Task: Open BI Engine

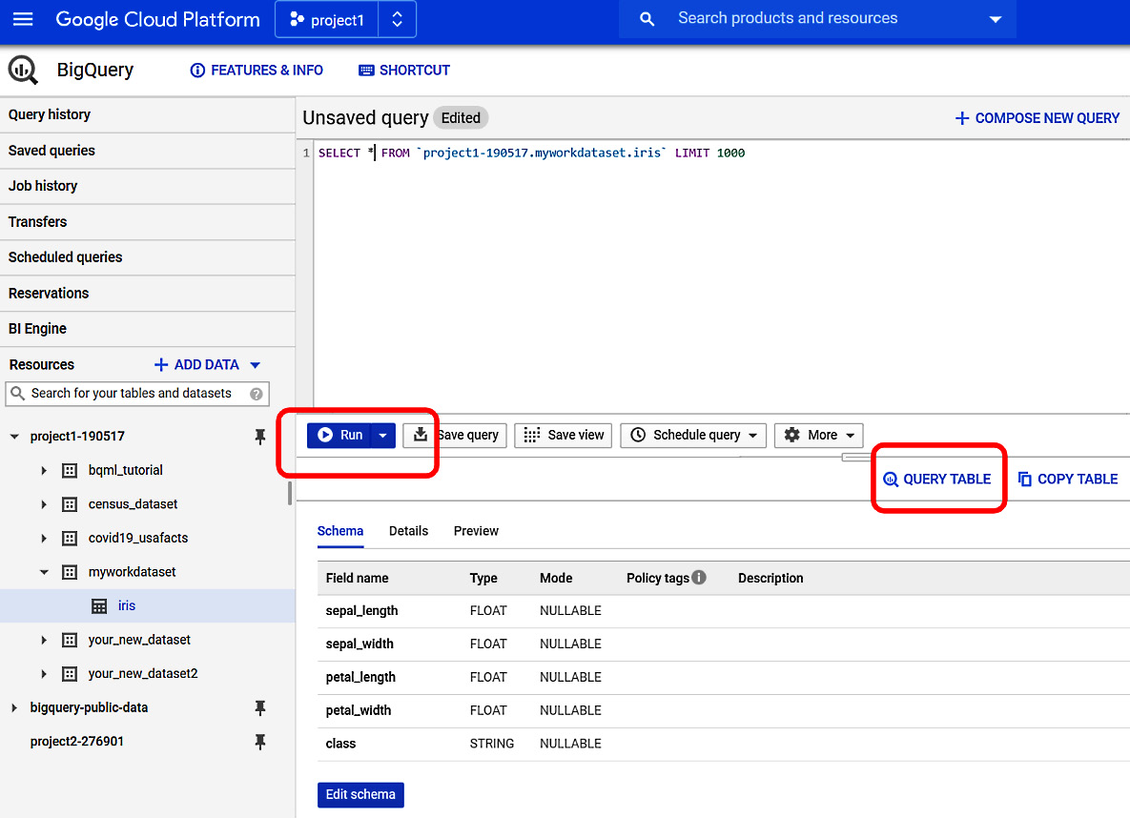Action: (148, 329)
